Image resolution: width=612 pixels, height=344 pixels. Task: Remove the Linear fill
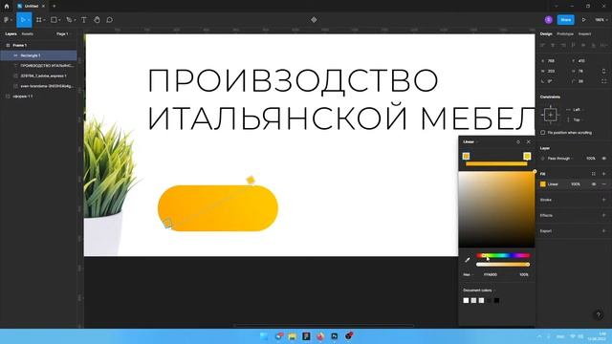pos(603,184)
